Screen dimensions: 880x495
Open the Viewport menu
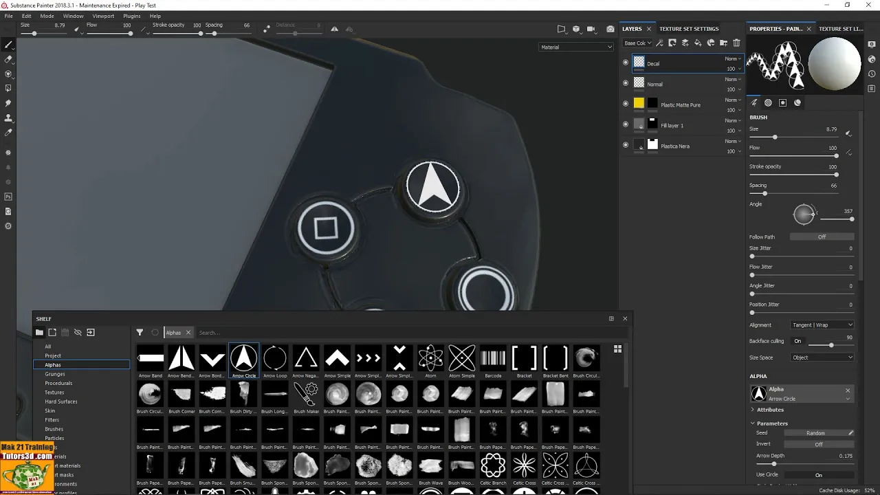[103, 16]
